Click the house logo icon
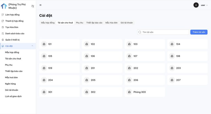The width and height of the screenshot is (211, 114). (4, 6)
